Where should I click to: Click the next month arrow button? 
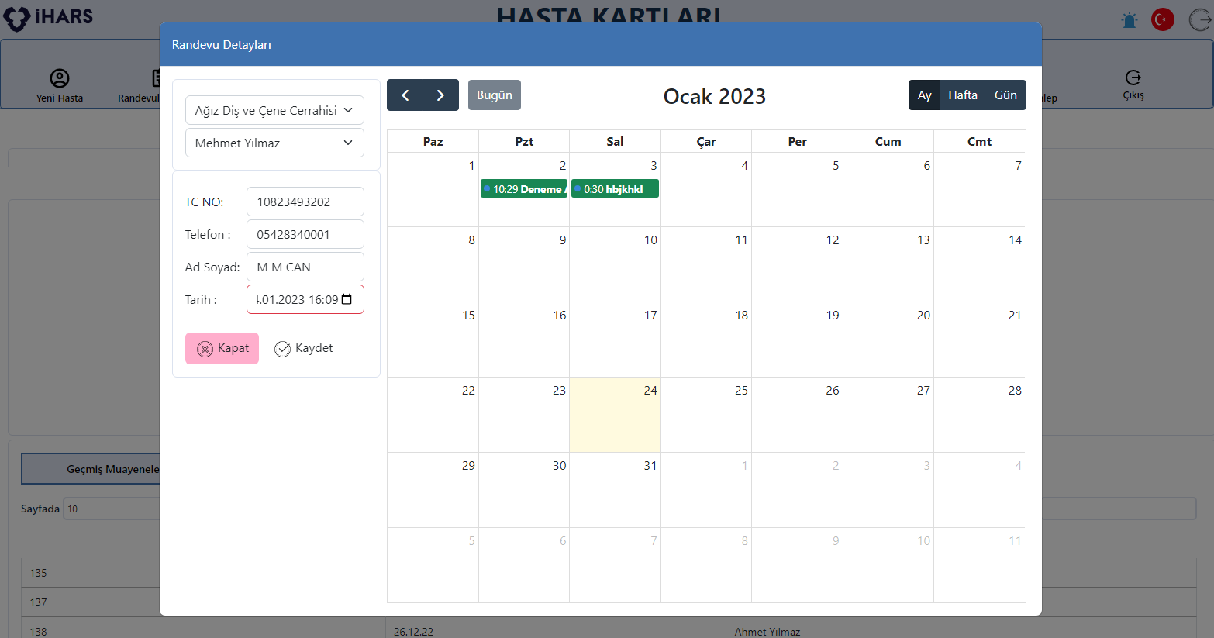coord(440,95)
